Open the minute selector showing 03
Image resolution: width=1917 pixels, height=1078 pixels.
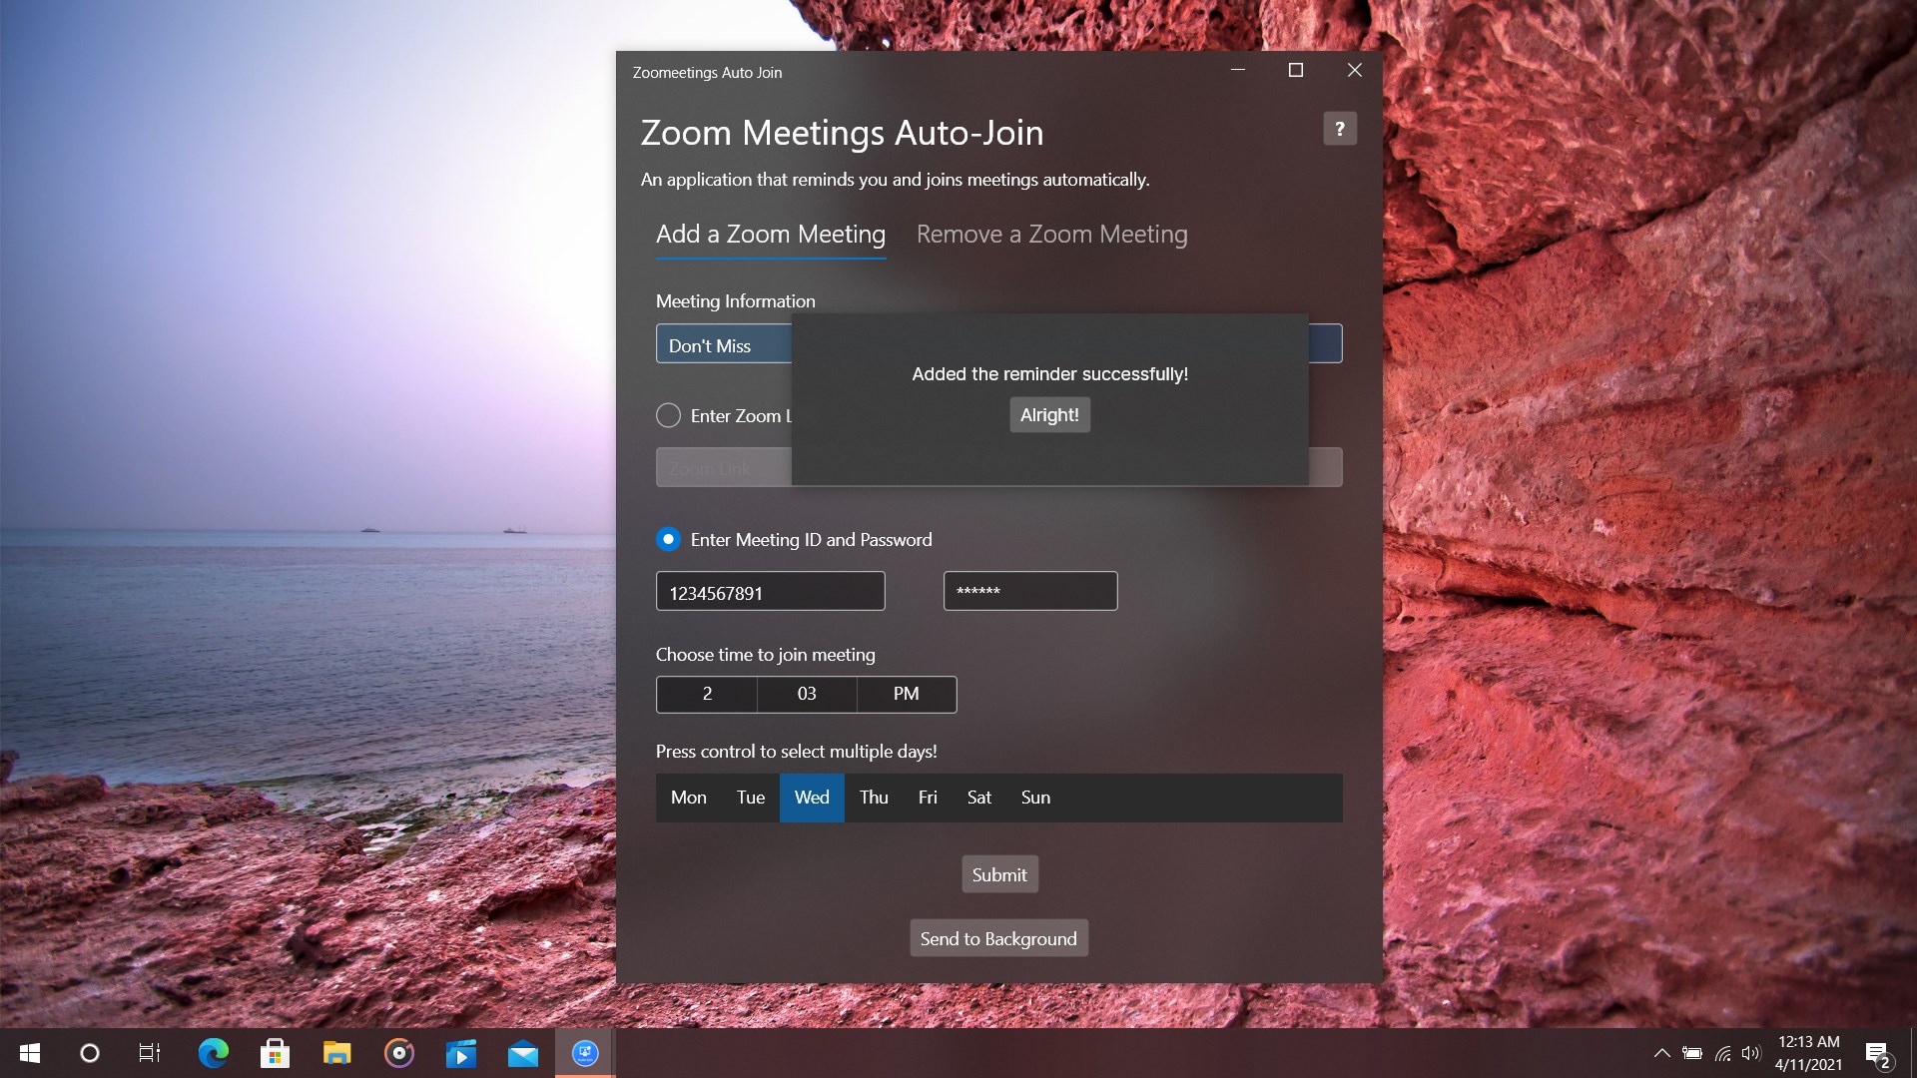pyautogui.click(x=807, y=694)
